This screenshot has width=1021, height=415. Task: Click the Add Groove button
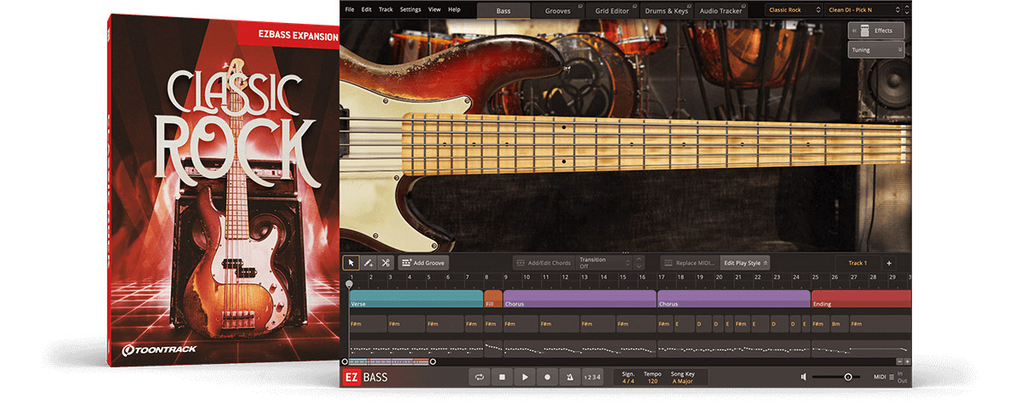(423, 264)
